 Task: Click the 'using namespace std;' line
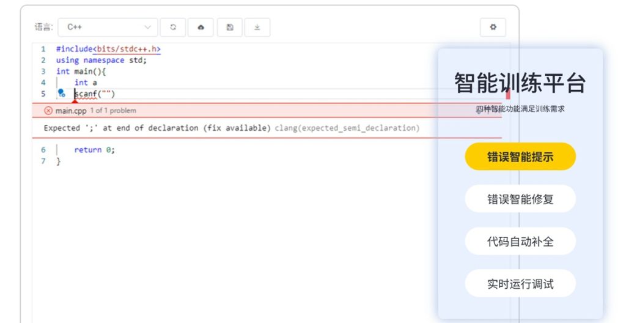point(101,60)
